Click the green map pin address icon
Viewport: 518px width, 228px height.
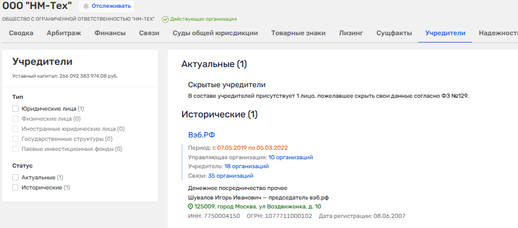[x=190, y=206]
